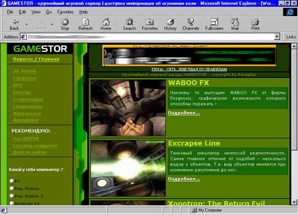Open the Аркадные category link
The height and width of the screenshot is (215, 298).
click(26, 120)
